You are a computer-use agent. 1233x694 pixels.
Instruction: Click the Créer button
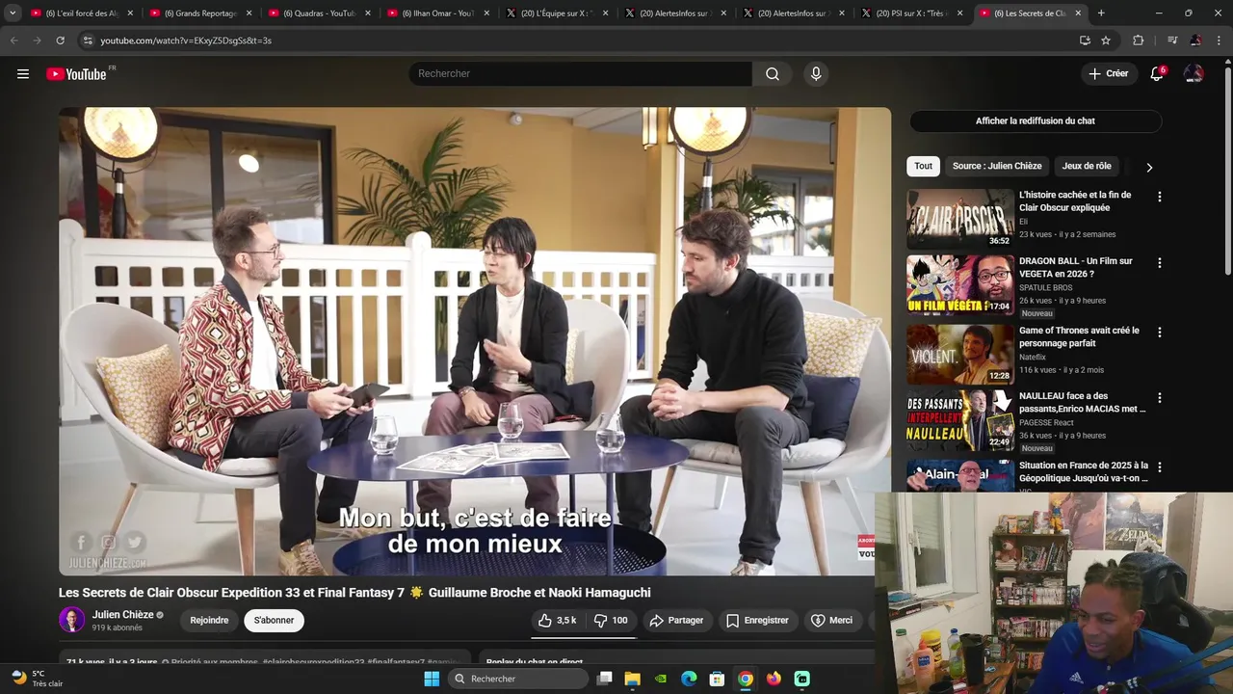click(x=1108, y=73)
